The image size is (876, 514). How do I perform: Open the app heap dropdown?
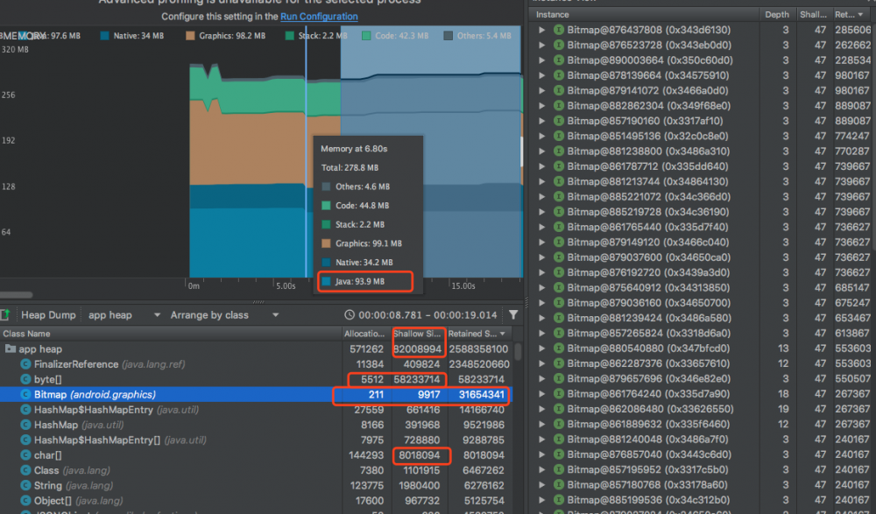click(x=124, y=314)
